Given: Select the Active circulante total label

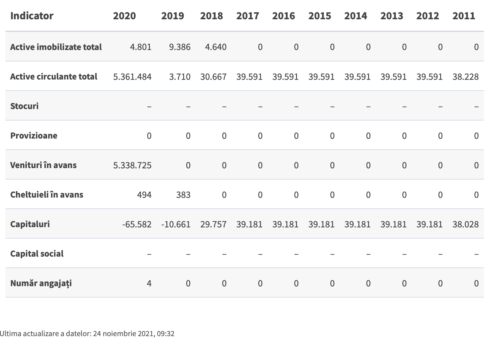Looking at the screenshot, I should (54, 77).
